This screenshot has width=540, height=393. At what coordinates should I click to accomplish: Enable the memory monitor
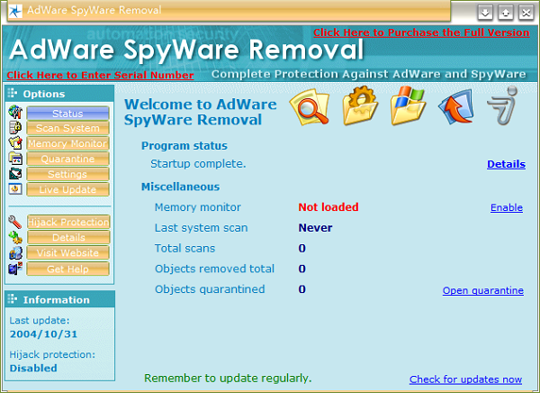click(506, 207)
